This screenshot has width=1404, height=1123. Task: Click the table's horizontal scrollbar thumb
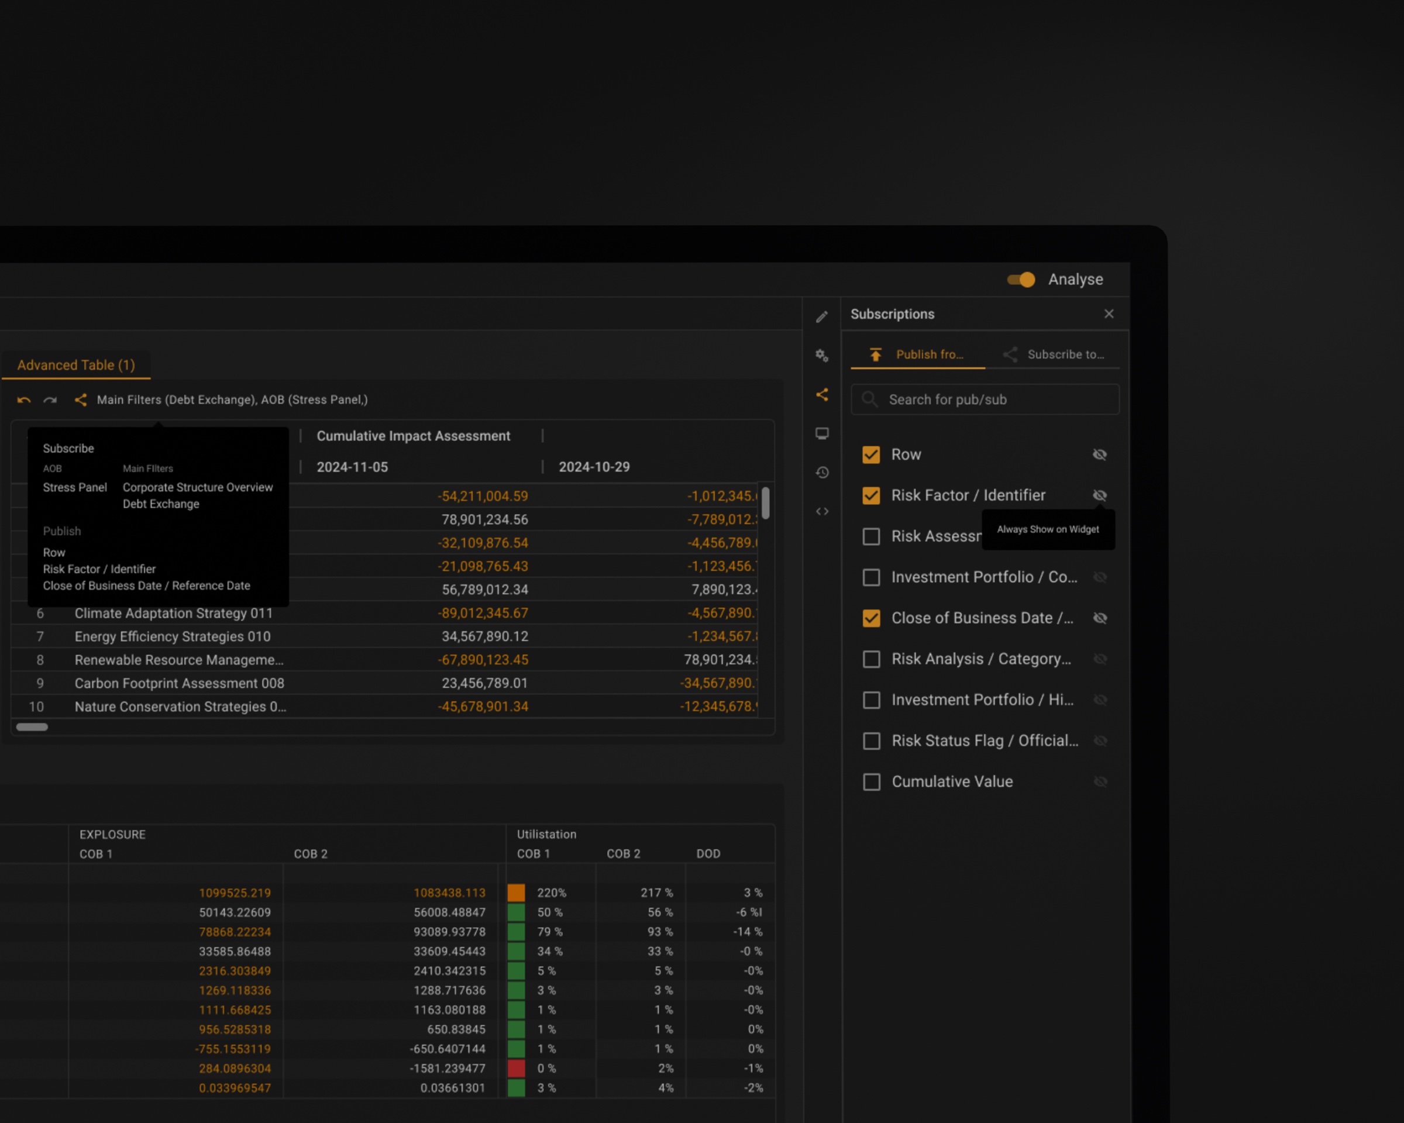coord(32,727)
